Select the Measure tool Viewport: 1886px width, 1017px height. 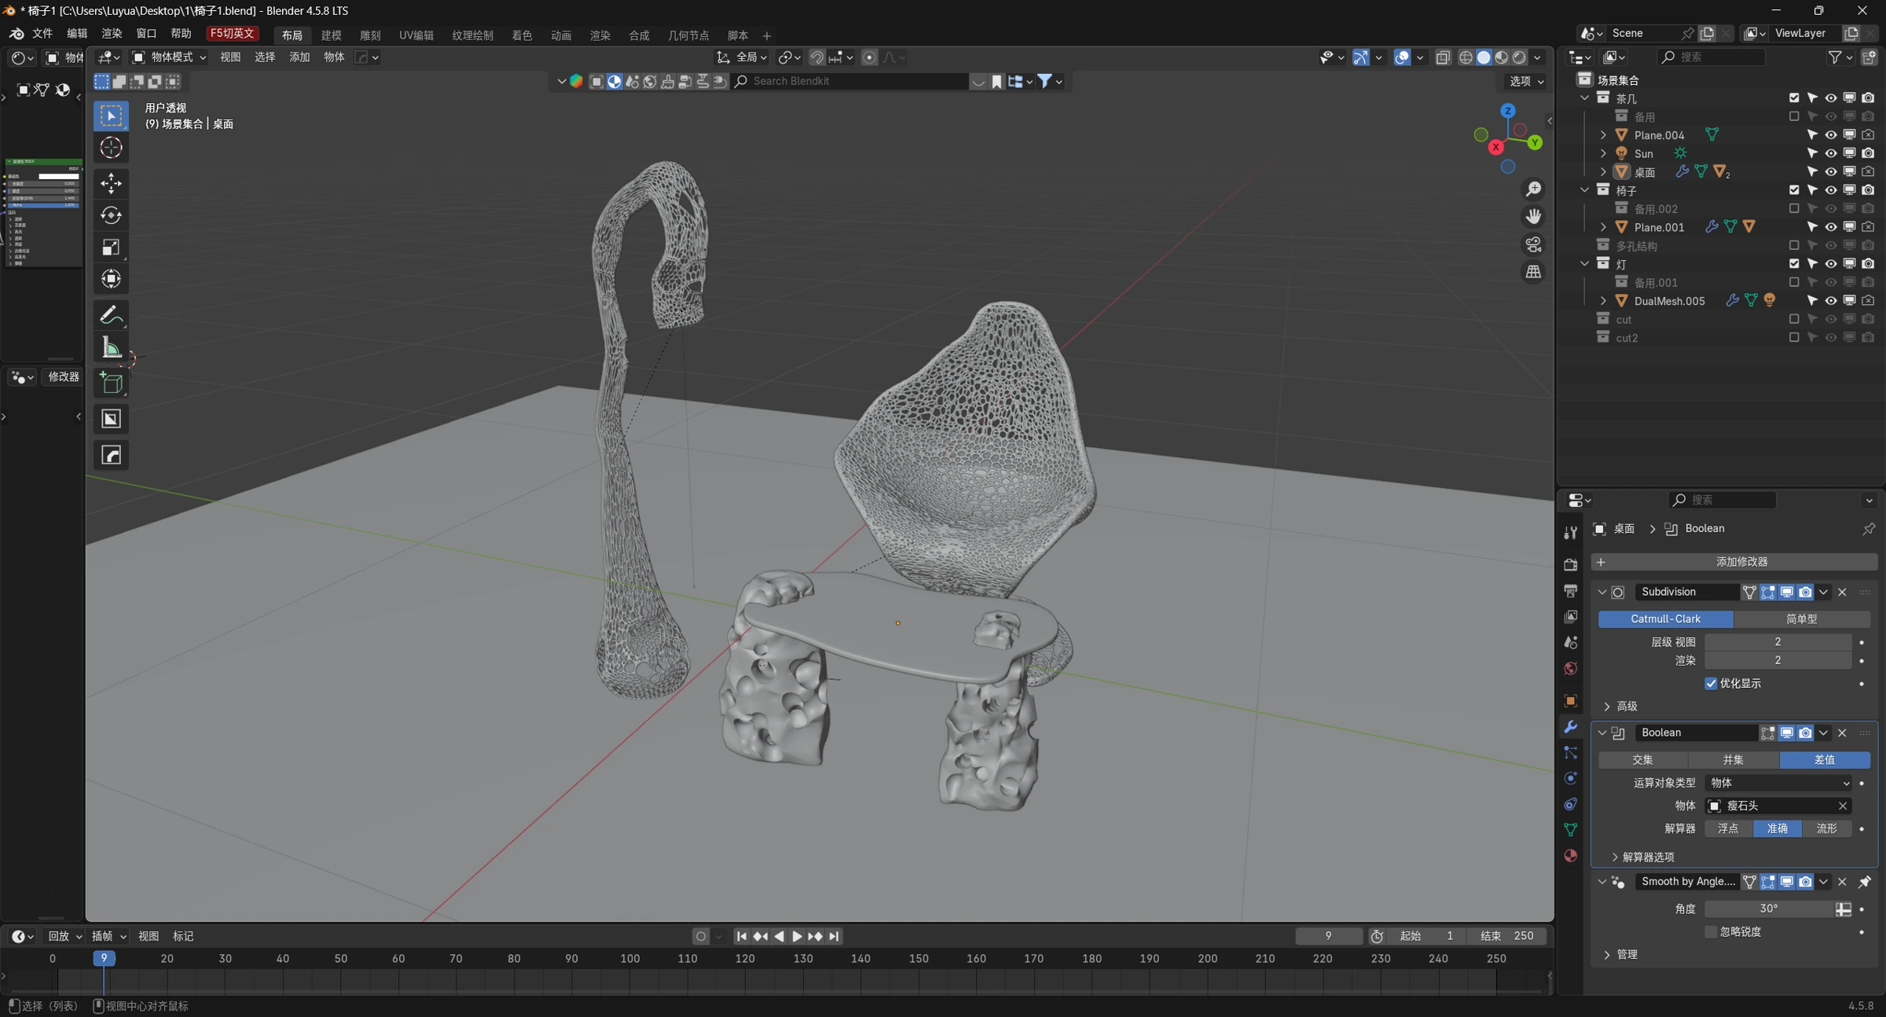[x=111, y=347]
